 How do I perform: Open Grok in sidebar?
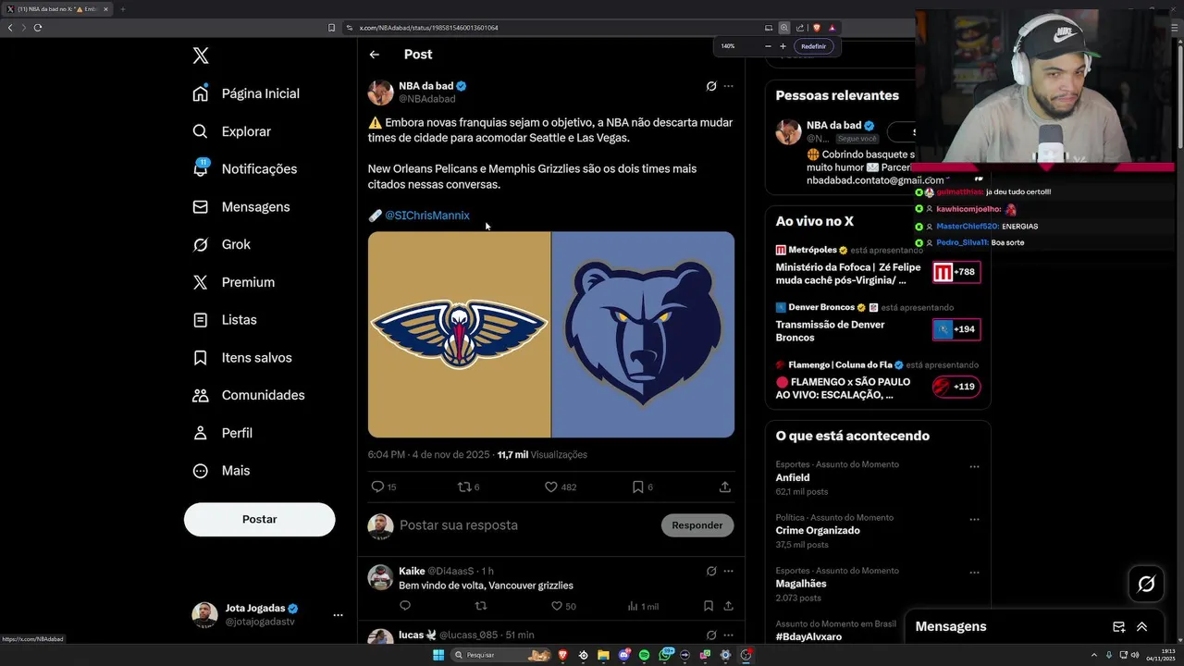[221, 244]
